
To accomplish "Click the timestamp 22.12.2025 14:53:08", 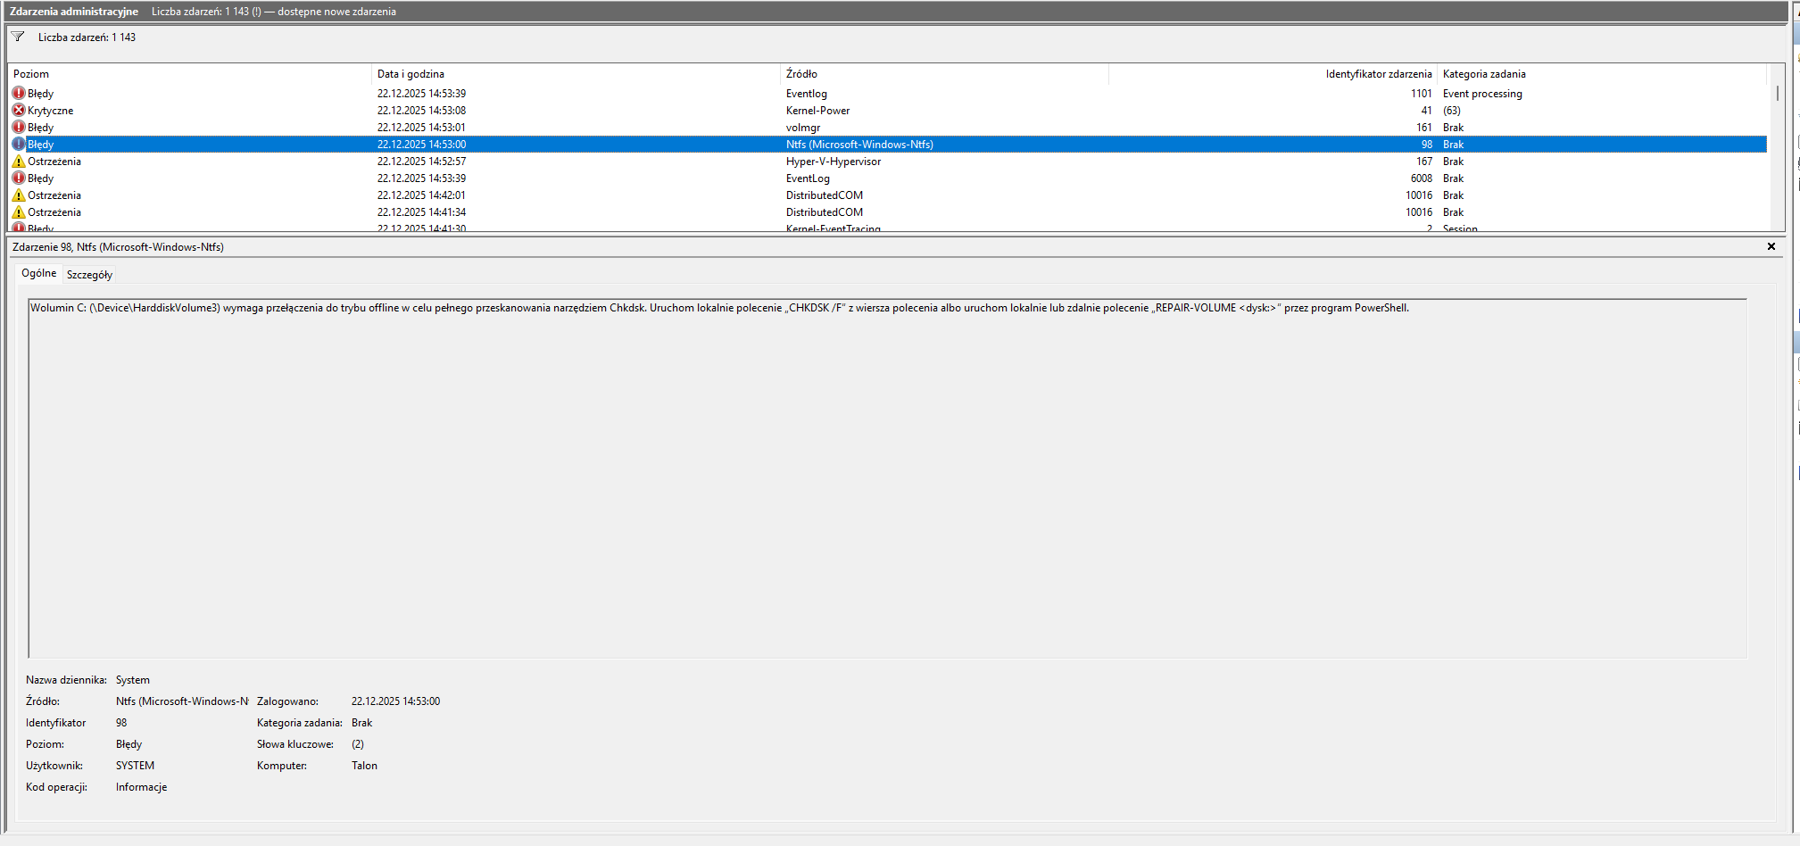I will coord(421,111).
